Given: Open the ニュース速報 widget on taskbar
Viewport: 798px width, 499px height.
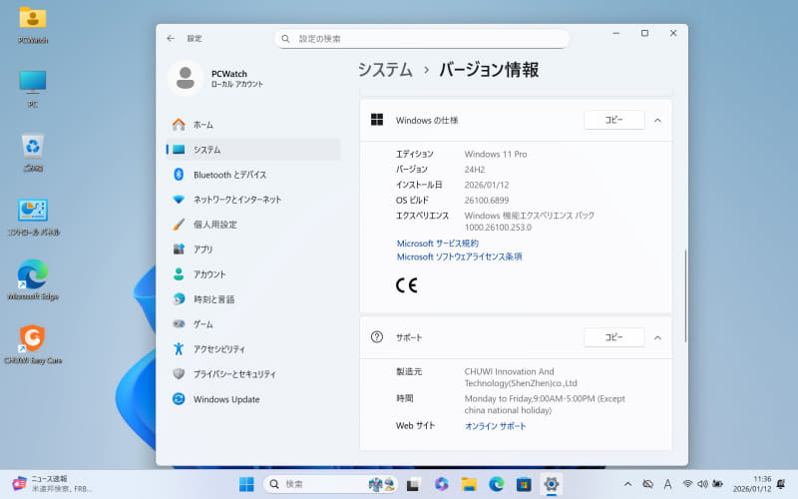Looking at the screenshot, I should point(51,484).
